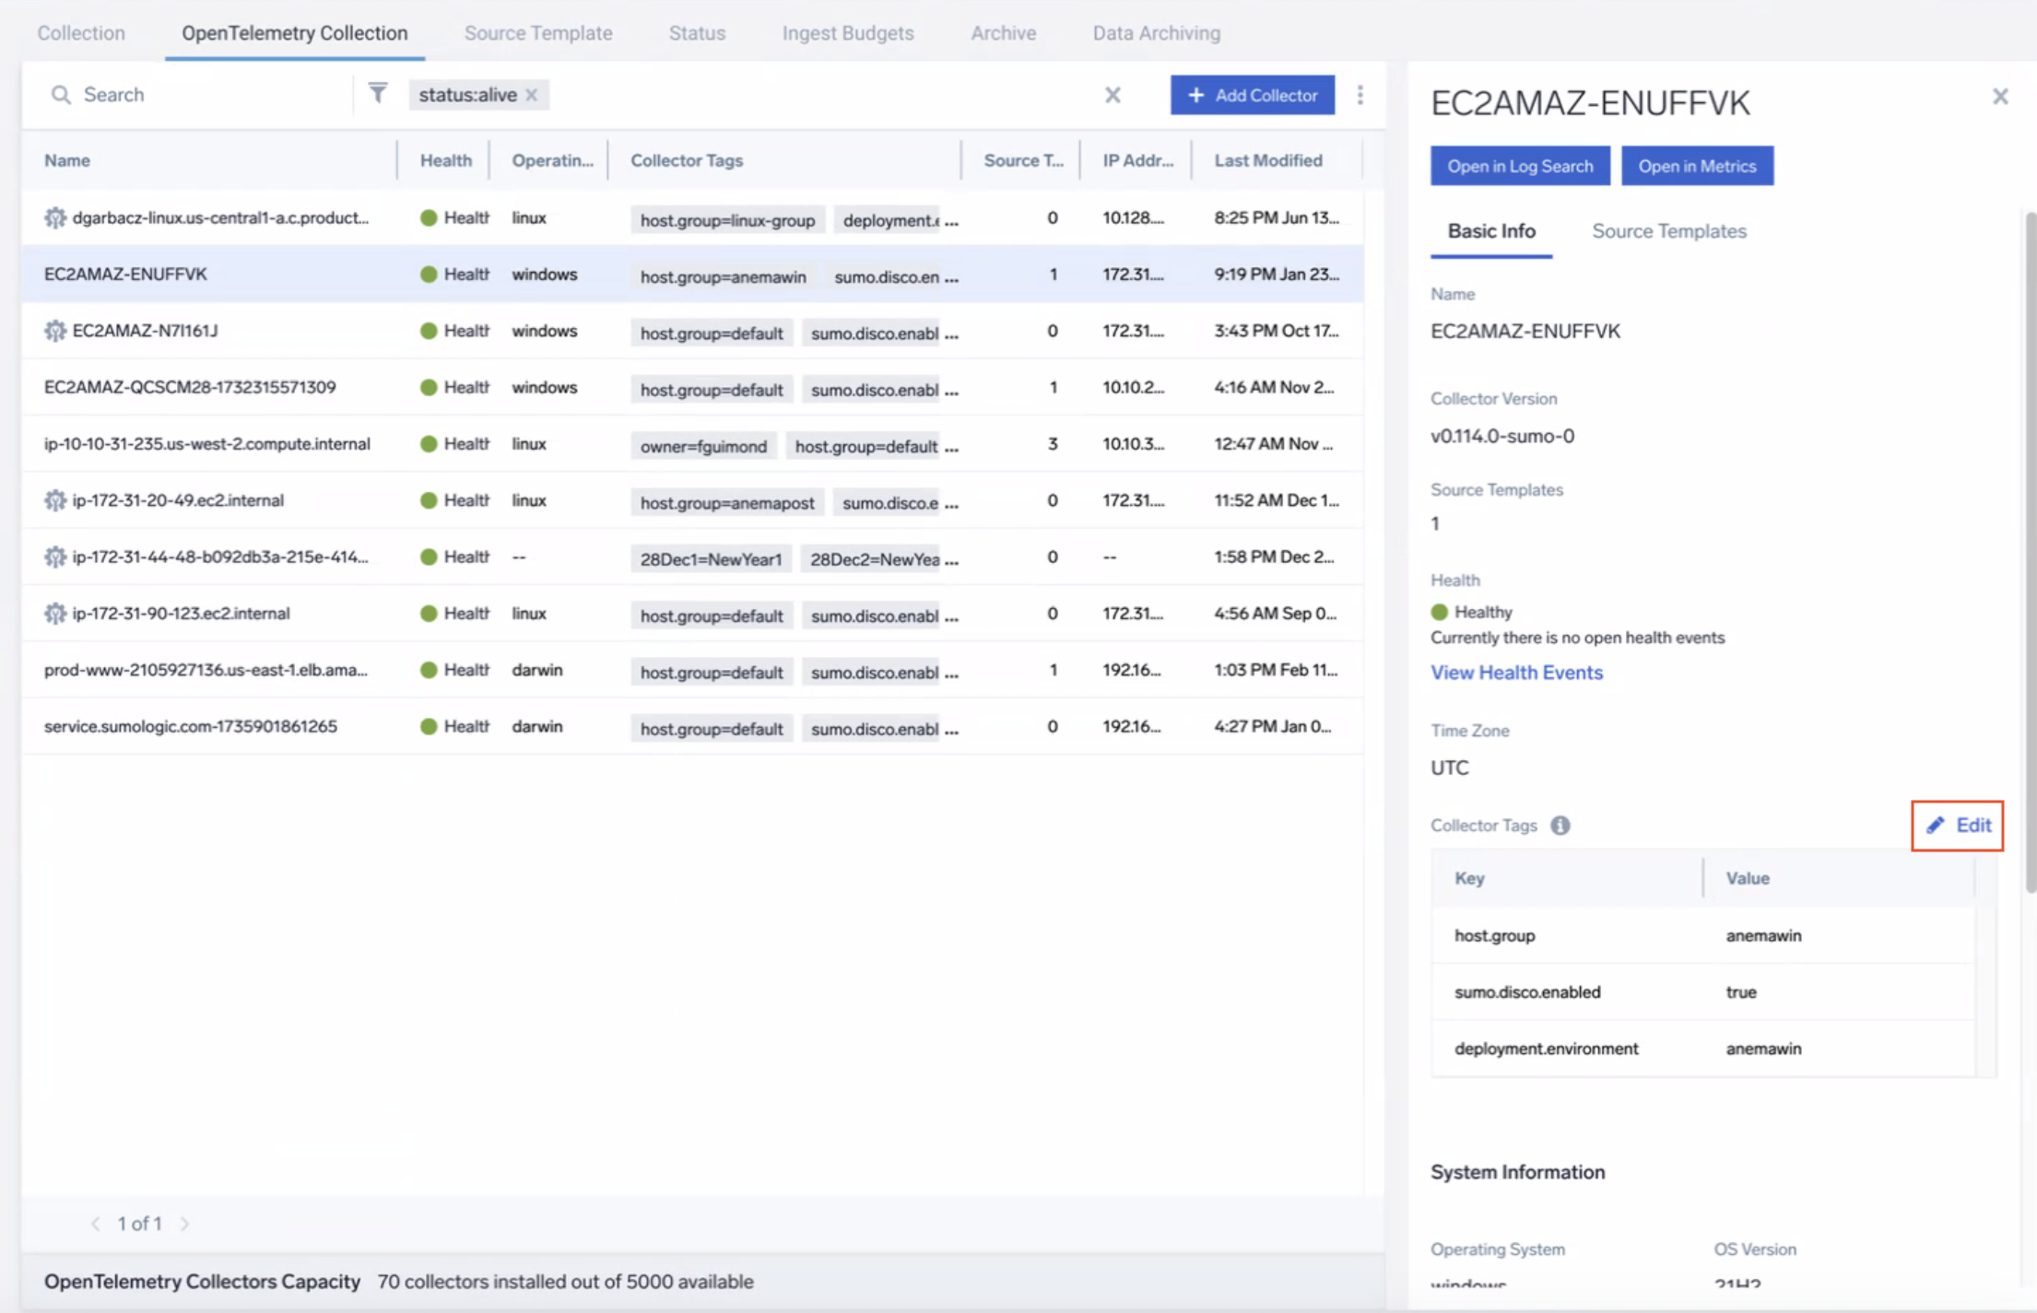Click the gear icon beside dgarbacz-linux collector
This screenshot has width=2037, height=1313.
(x=55, y=218)
